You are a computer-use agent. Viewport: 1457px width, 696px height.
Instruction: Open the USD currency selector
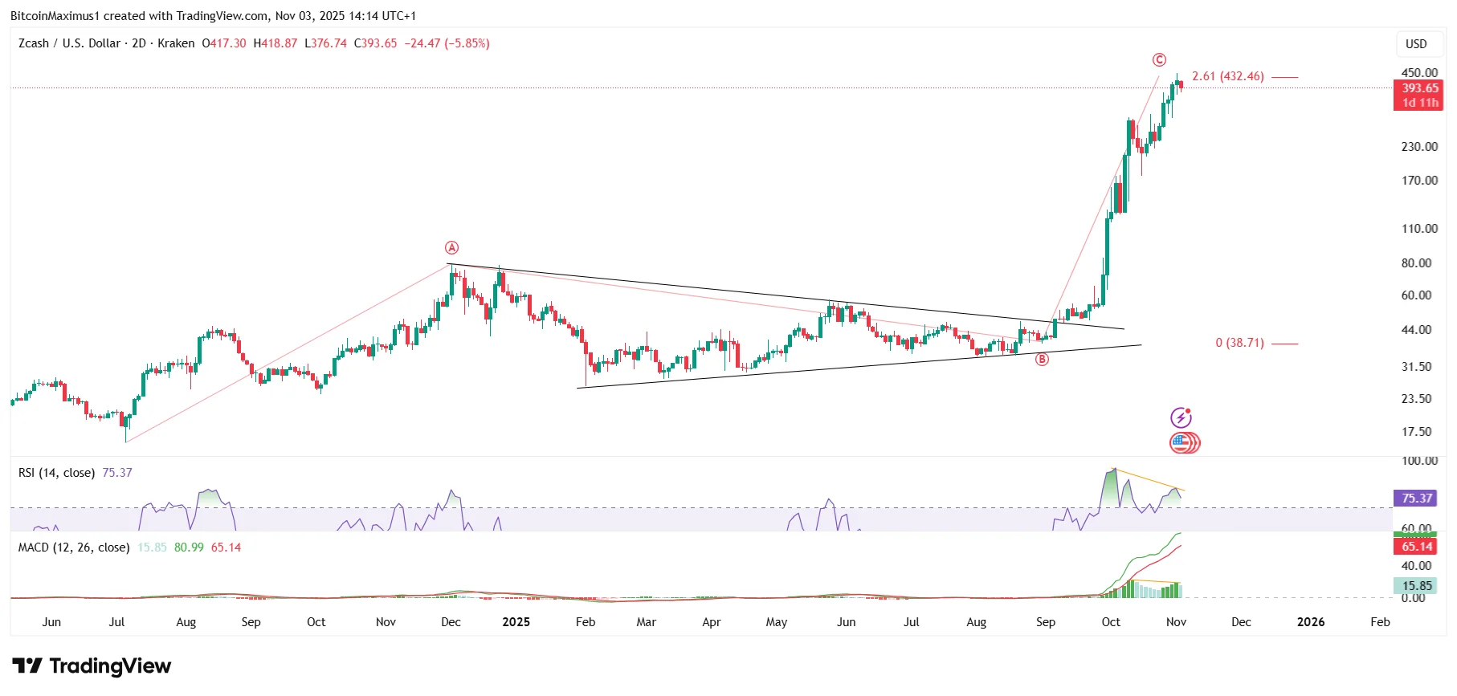[x=1416, y=44]
